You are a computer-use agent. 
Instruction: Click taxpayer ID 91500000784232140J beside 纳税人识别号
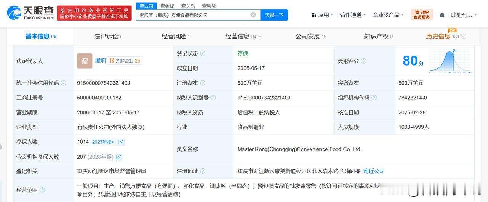[264, 98]
